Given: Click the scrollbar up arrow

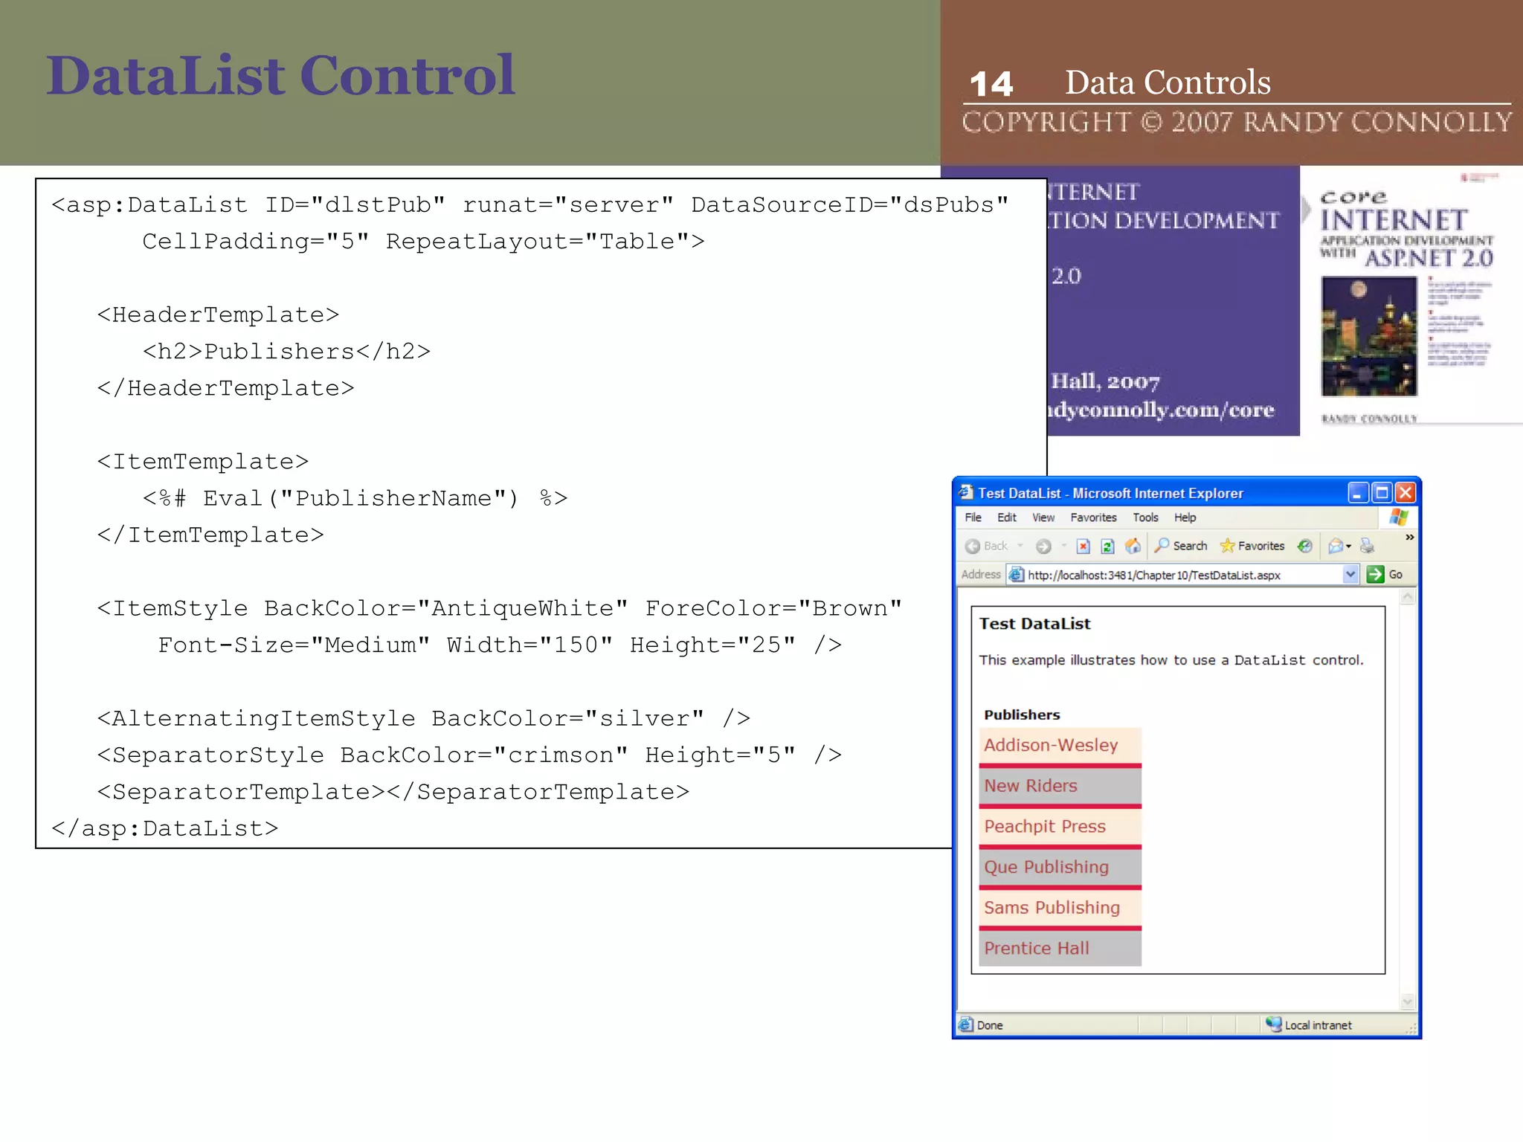Looking at the screenshot, I should coord(1407,598).
